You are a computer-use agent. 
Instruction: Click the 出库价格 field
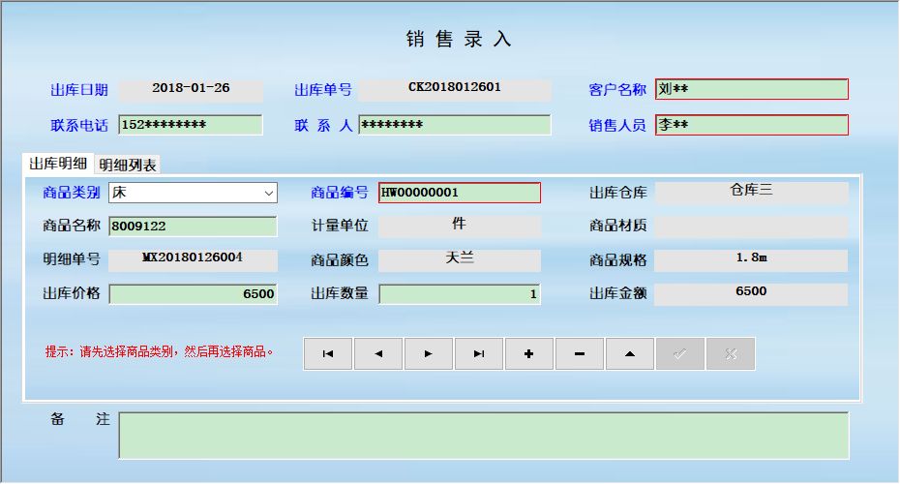[193, 293]
